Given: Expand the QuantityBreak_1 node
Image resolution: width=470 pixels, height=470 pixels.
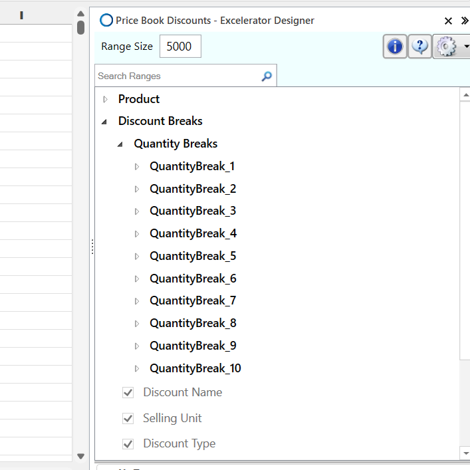Looking at the screenshot, I should tap(137, 167).
